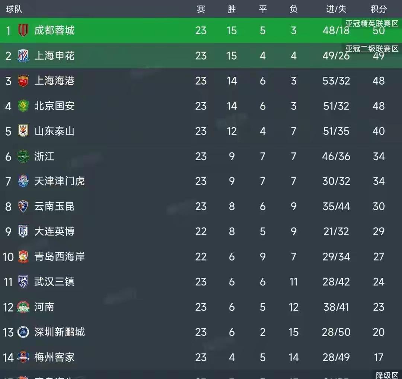Sort table by 积分 column header
402x379 pixels.
[x=379, y=9]
